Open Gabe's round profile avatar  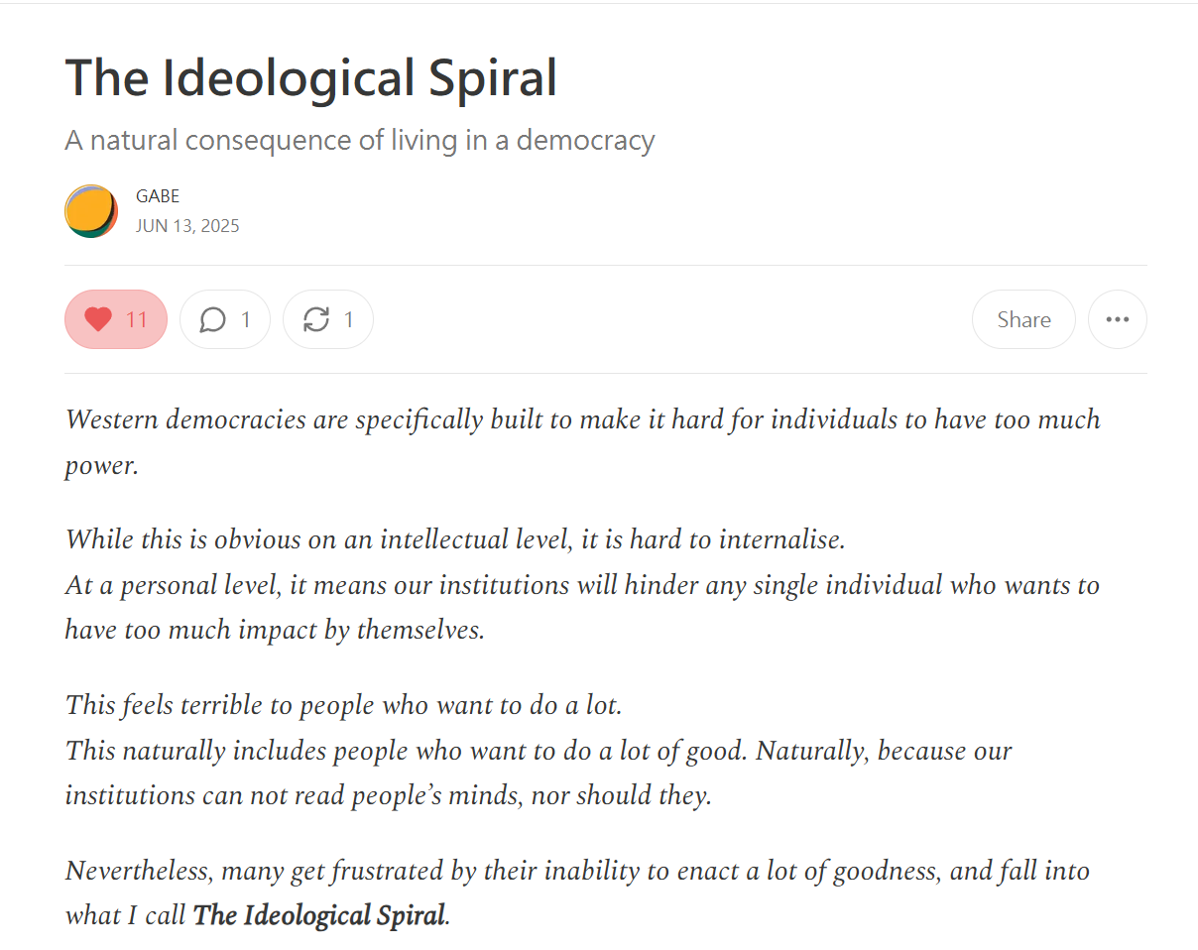tap(91, 211)
